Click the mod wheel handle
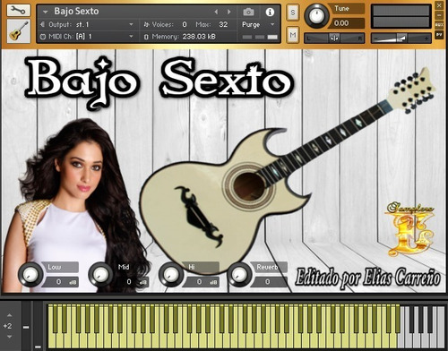Image resolution: width=448 pixels, height=351 pixels. tap(38, 347)
